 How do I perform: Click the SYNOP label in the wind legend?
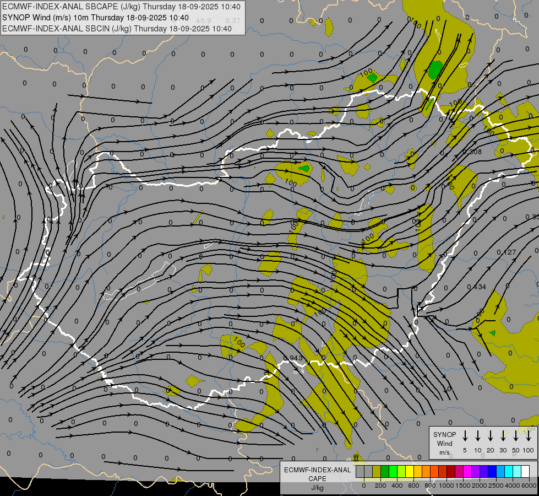point(444,434)
